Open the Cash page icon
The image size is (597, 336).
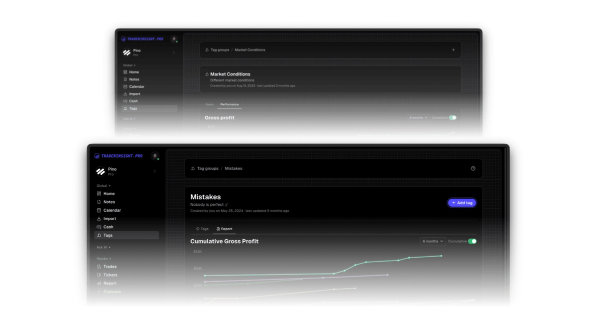[x=98, y=227]
